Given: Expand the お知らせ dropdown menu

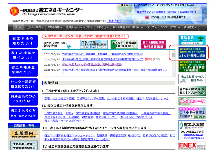Looking at the screenshot, I should [x=102, y=27].
